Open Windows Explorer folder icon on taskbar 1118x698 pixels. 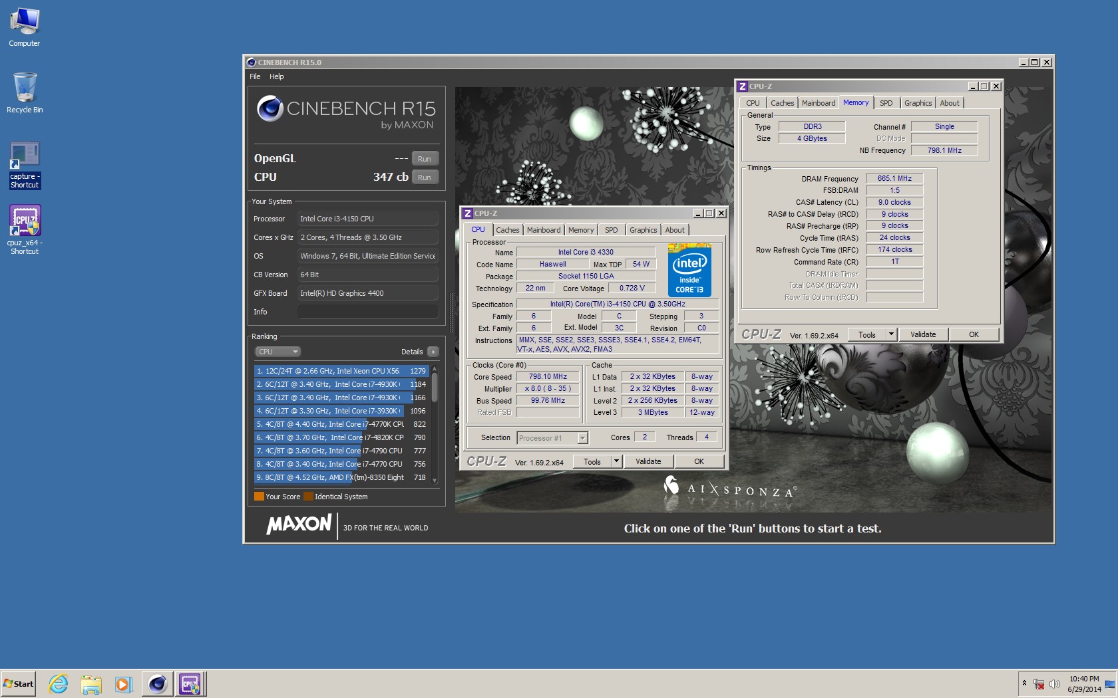coord(91,684)
